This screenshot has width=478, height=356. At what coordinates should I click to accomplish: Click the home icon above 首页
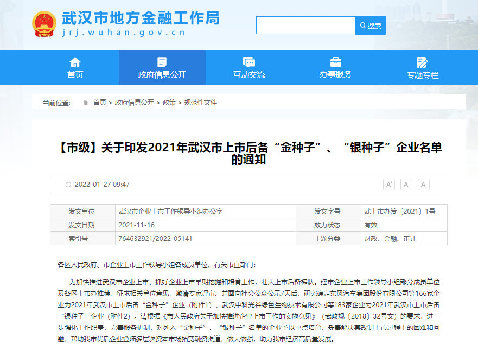tap(75, 62)
